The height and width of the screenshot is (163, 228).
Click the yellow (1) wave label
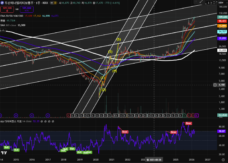tap(103, 78)
